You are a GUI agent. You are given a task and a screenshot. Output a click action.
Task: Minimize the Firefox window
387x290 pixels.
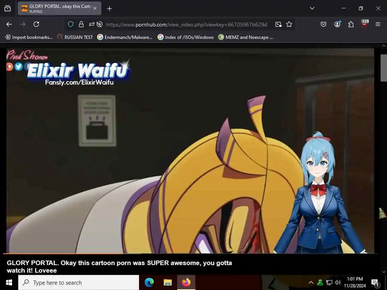tap(343, 8)
